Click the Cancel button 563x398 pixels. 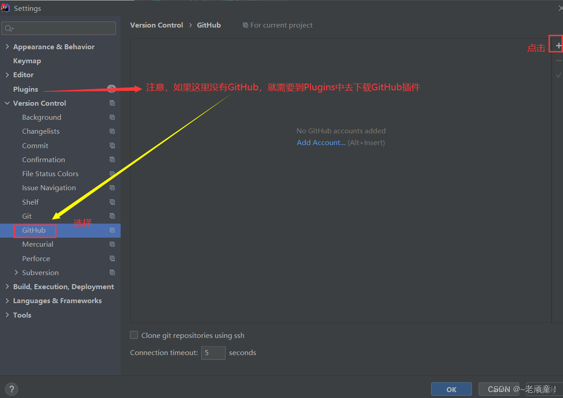(x=498, y=389)
